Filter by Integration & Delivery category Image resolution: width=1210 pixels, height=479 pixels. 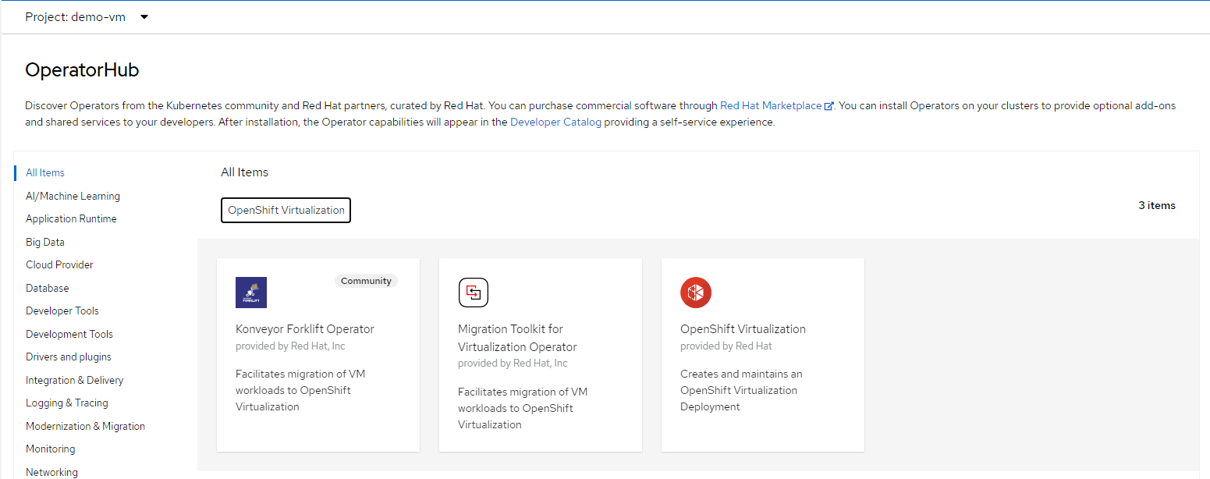point(75,381)
